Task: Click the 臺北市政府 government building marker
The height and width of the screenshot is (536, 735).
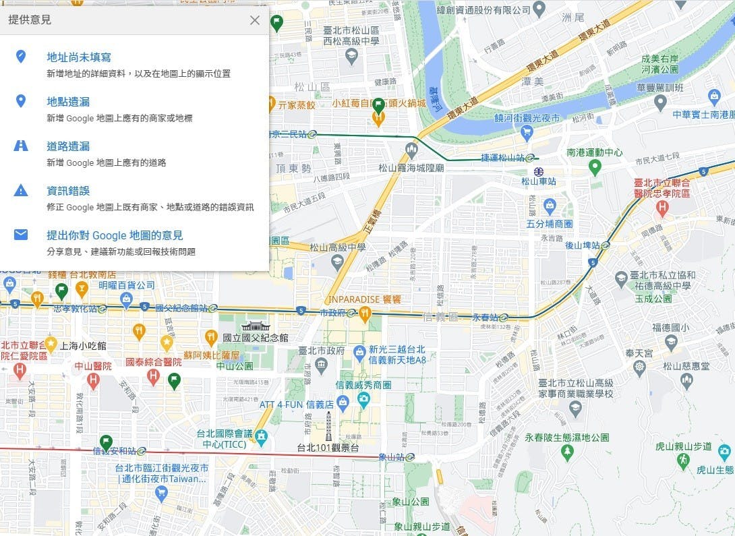Action: pyautogui.click(x=321, y=365)
